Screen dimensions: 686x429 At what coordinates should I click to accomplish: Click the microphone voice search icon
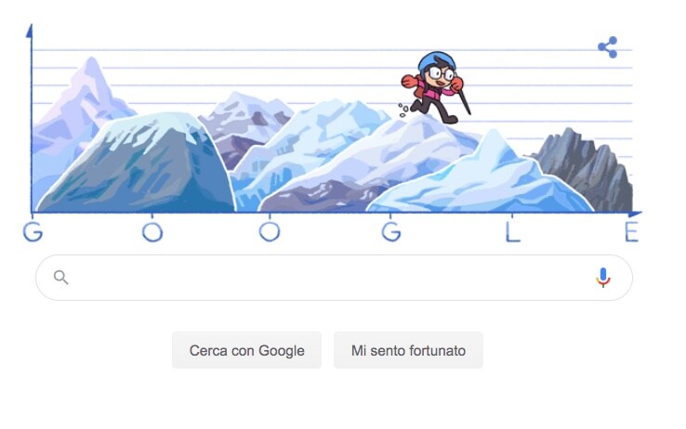[603, 278]
